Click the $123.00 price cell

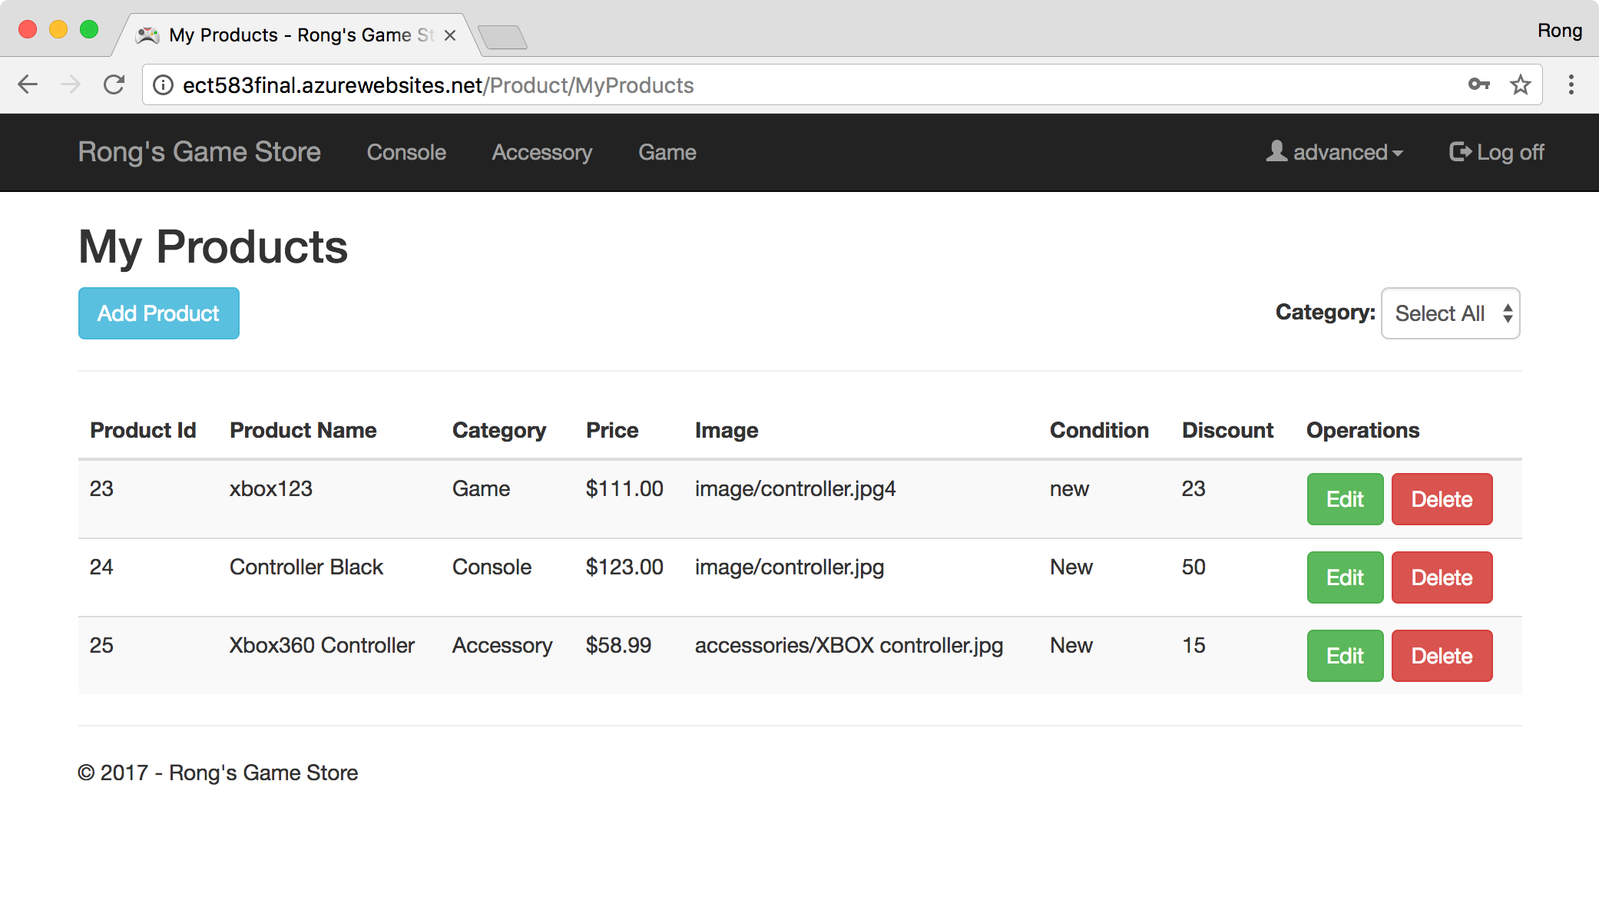coord(624,567)
